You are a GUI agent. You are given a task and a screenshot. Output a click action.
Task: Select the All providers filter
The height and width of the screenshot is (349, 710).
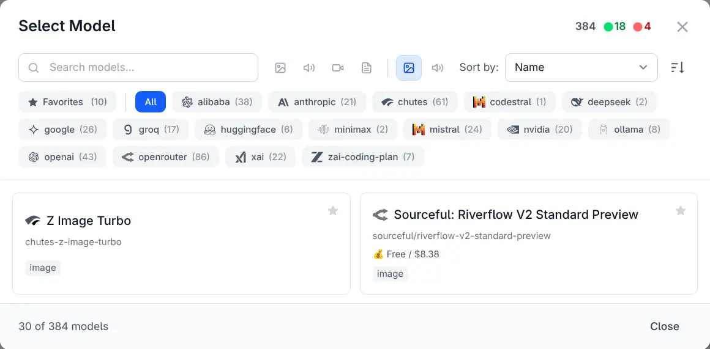tap(151, 102)
